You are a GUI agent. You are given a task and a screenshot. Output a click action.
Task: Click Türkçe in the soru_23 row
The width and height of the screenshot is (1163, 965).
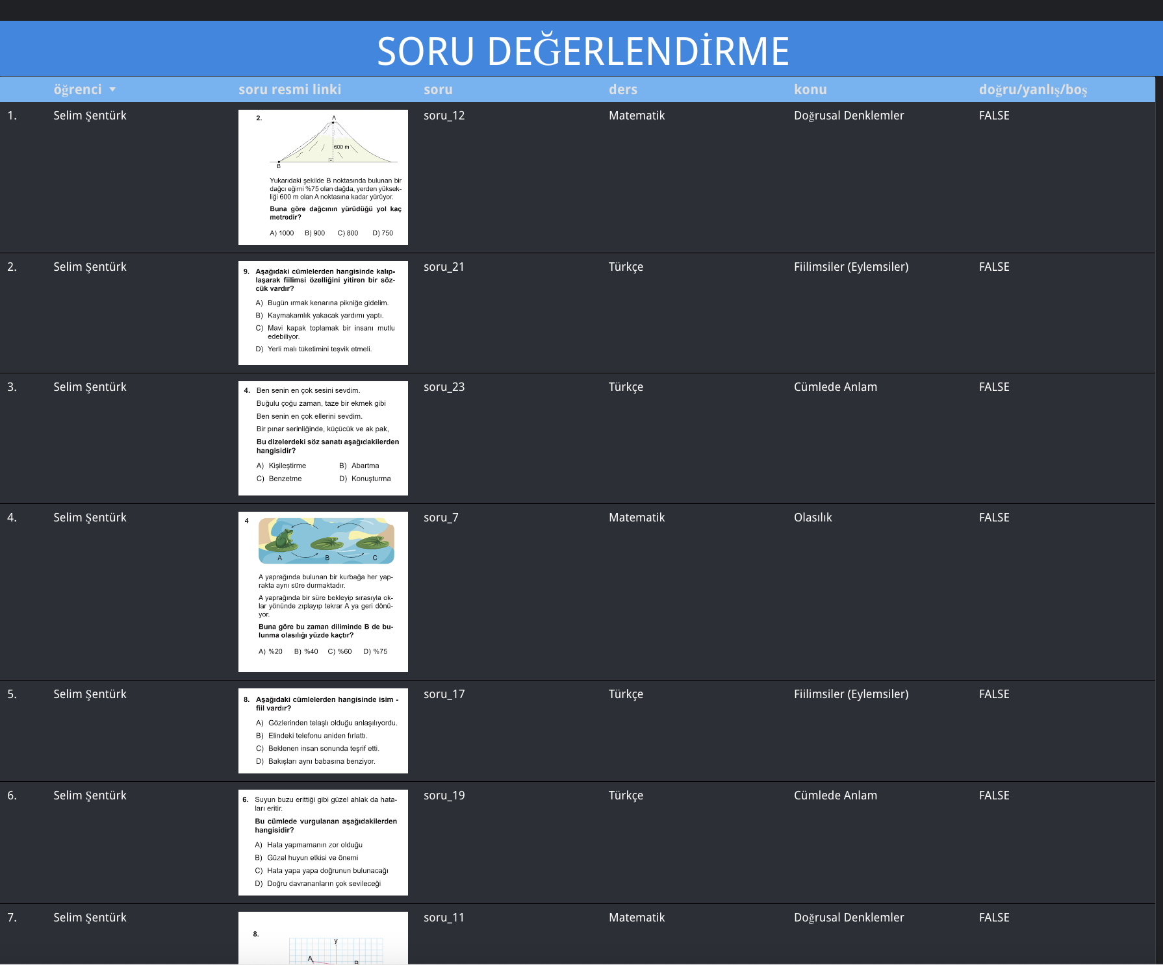click(x=626, y=387)
